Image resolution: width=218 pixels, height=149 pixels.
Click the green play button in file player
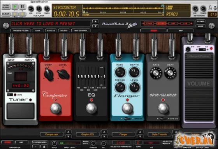pos(15,7)
